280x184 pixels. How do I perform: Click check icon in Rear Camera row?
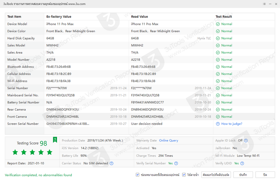click(x=218, y=110)
